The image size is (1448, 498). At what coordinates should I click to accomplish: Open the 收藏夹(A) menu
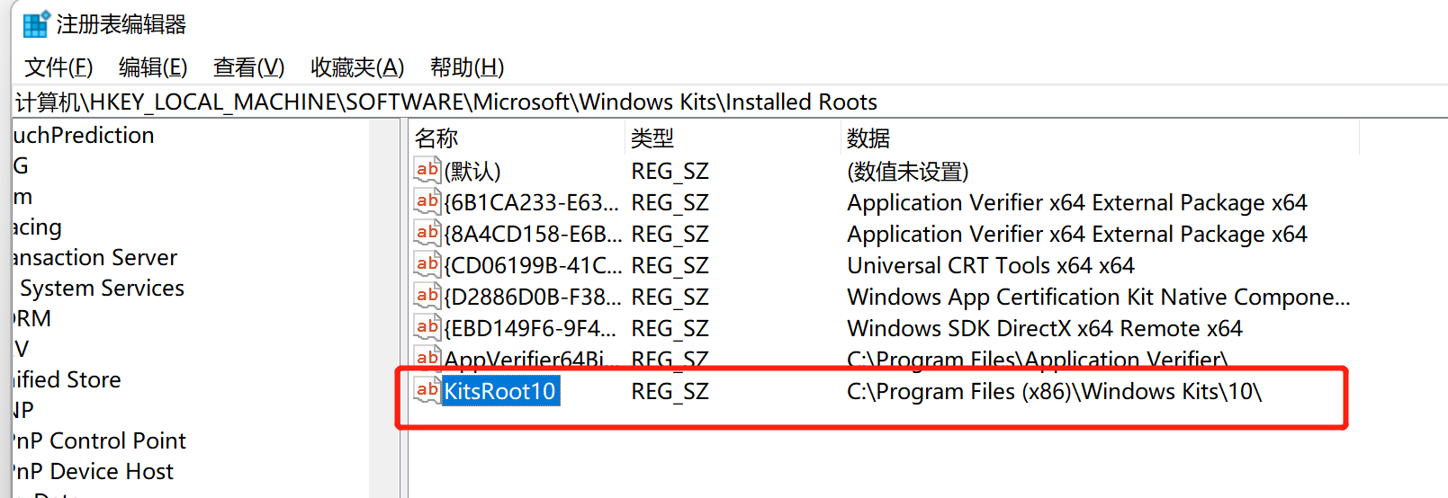[x=357, y=67]
